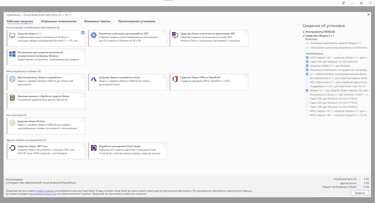Click the web build tools globe icon

[x=12, y=79]
